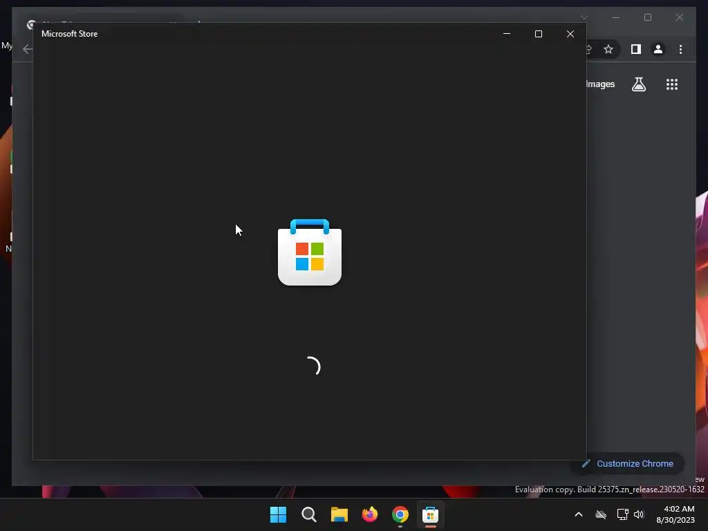Switch to Chrome in the taskbar
Image resolution: width=708 pixels, height=531 pixels.
[x=400, y=514]
